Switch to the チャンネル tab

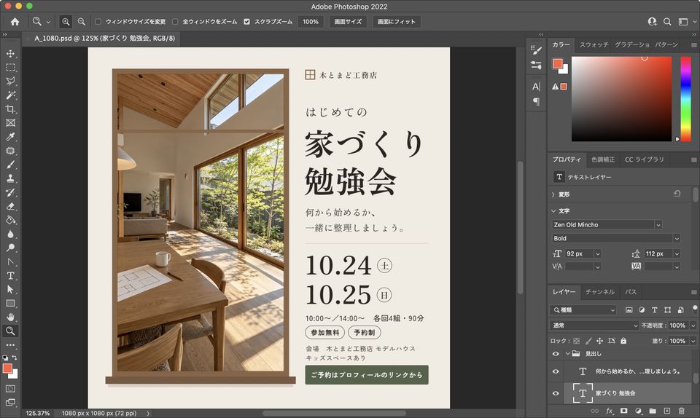[600, 292]
